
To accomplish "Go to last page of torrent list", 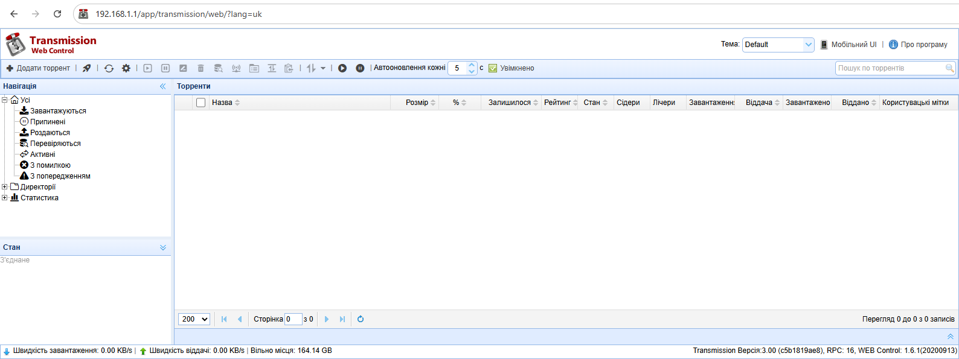I will 342,319.
